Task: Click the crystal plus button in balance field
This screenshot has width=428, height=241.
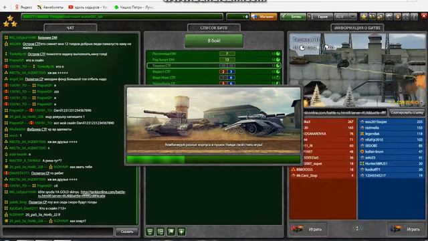Action: tap(247, 17)
